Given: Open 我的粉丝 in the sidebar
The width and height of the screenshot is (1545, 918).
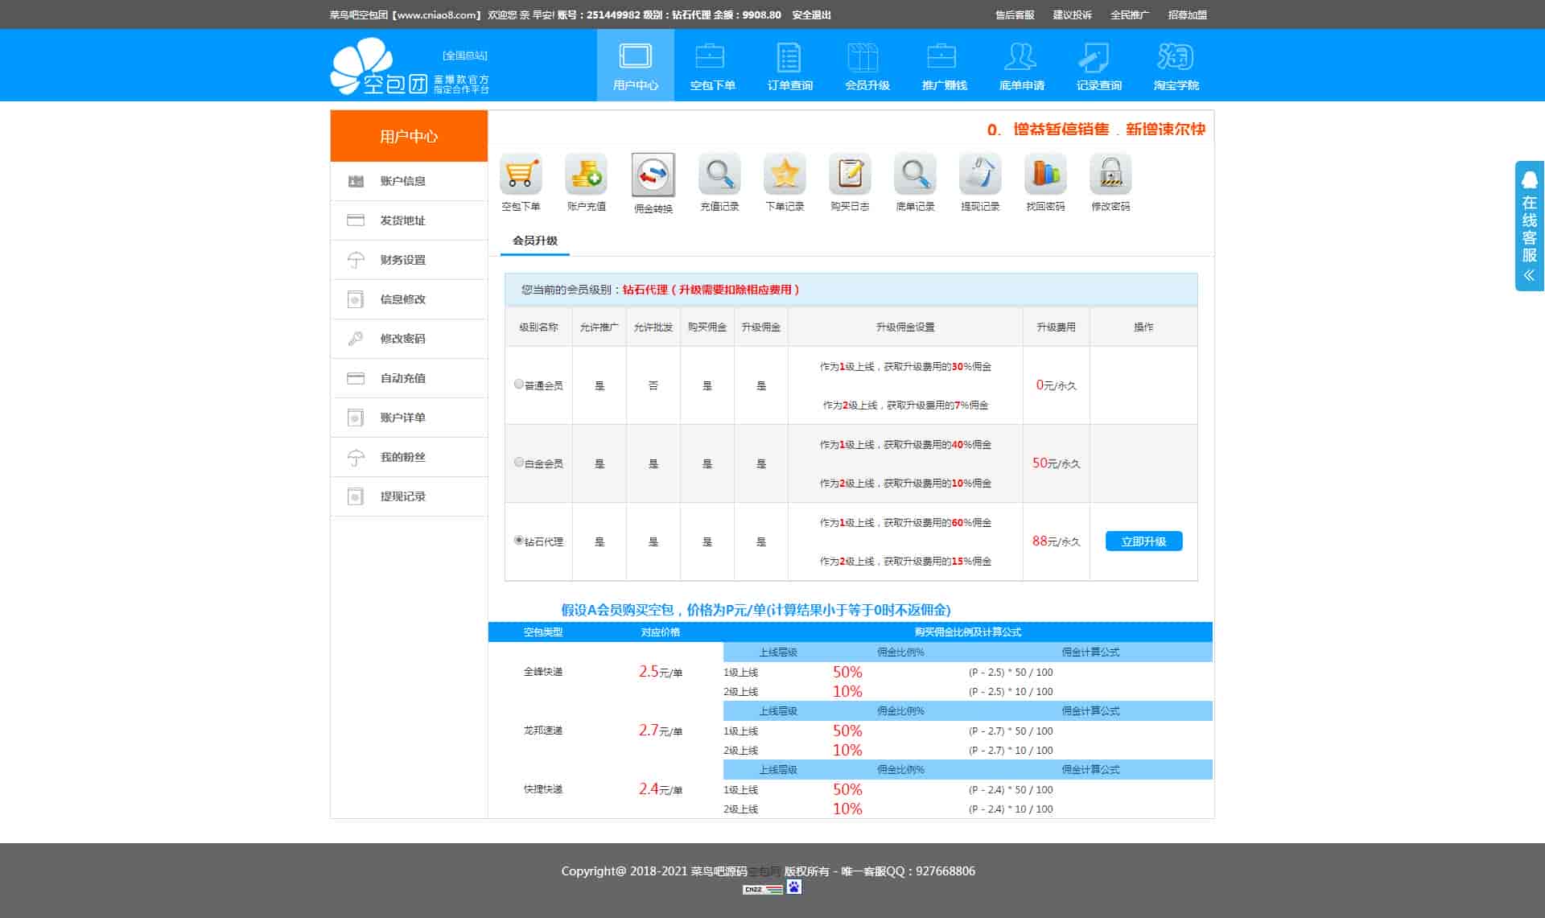Looking at the screenshot, I should [403, 457].
